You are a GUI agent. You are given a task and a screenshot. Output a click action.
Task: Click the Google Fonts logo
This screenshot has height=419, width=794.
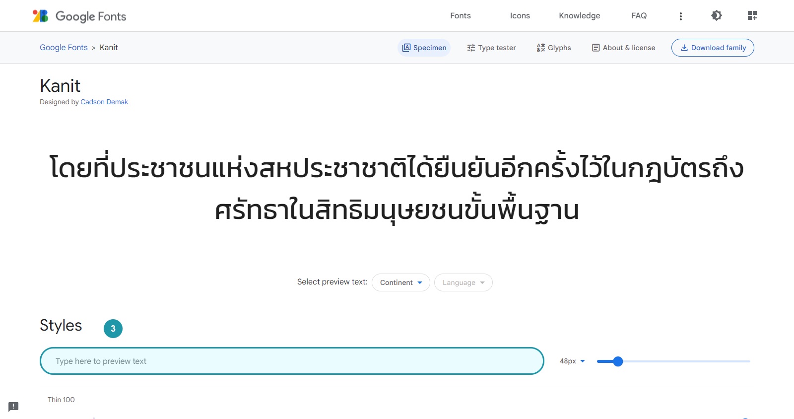tap(79, 16)
